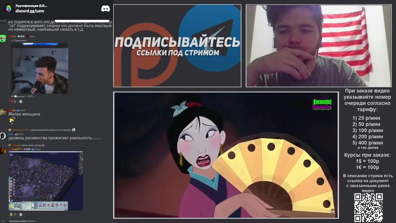Select the exchange rate 1€ = 100р
This screenshot has width=396, height=223.
[x=367, y=167]
